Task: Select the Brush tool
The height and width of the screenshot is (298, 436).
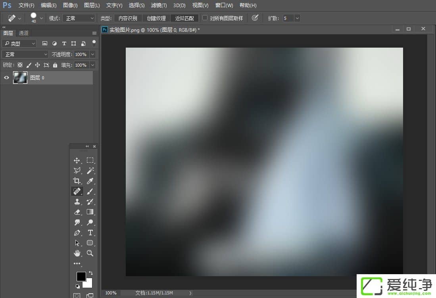Action: [x=90, y=191]
